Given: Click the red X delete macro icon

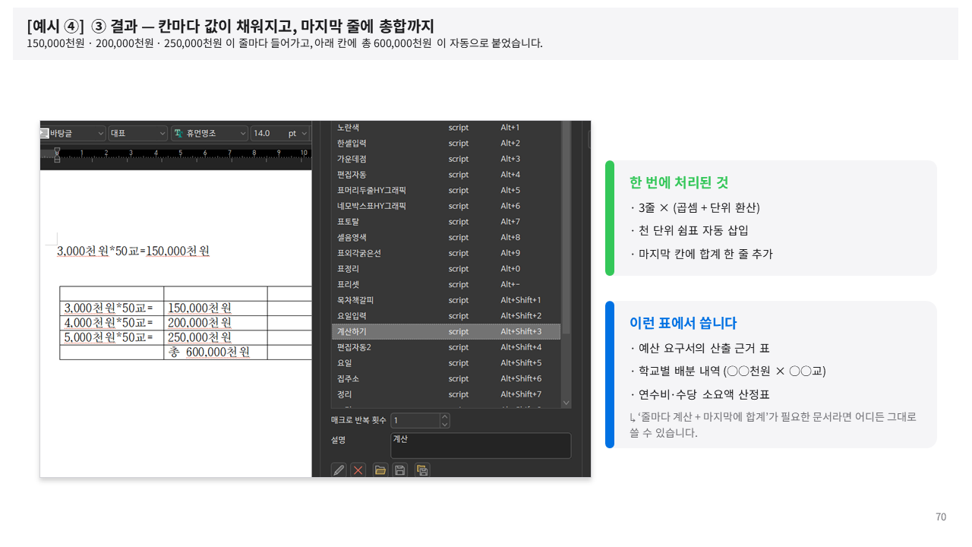Looking at the screenshot, I should tap(358, 470).
